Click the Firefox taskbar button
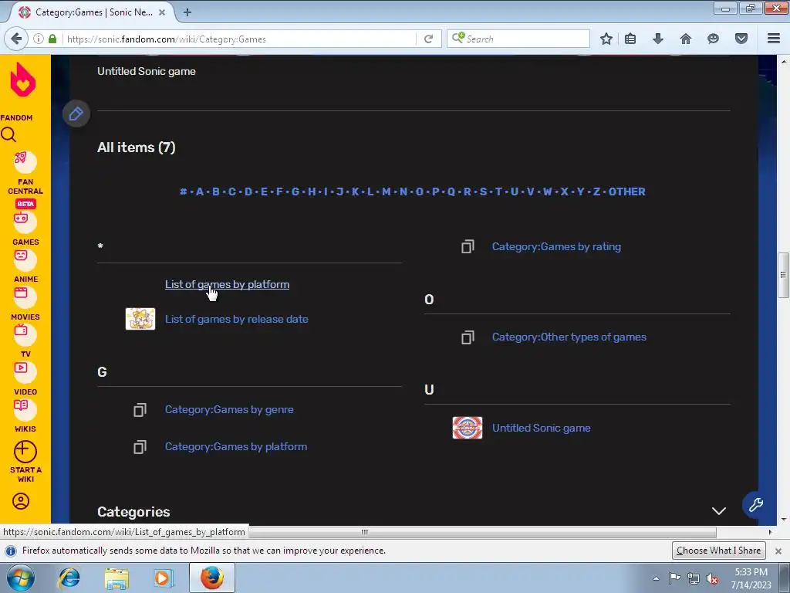 (x=212, y=578)
